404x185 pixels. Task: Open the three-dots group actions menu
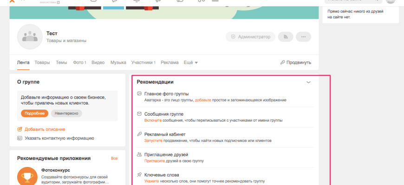303,37
